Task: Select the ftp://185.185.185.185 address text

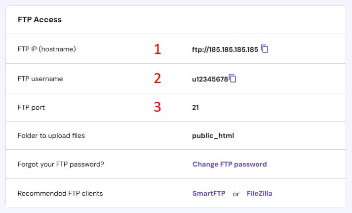Action: click(x=225, y=49)
